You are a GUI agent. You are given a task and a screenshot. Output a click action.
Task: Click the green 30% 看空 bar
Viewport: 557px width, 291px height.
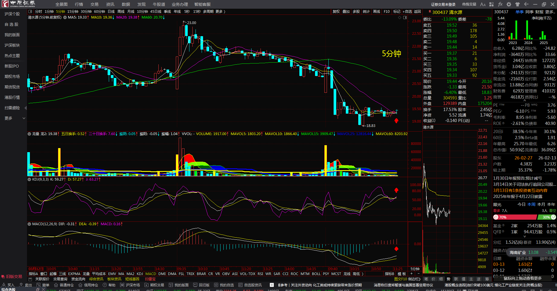pyautogui.click(x=547, y=217)
